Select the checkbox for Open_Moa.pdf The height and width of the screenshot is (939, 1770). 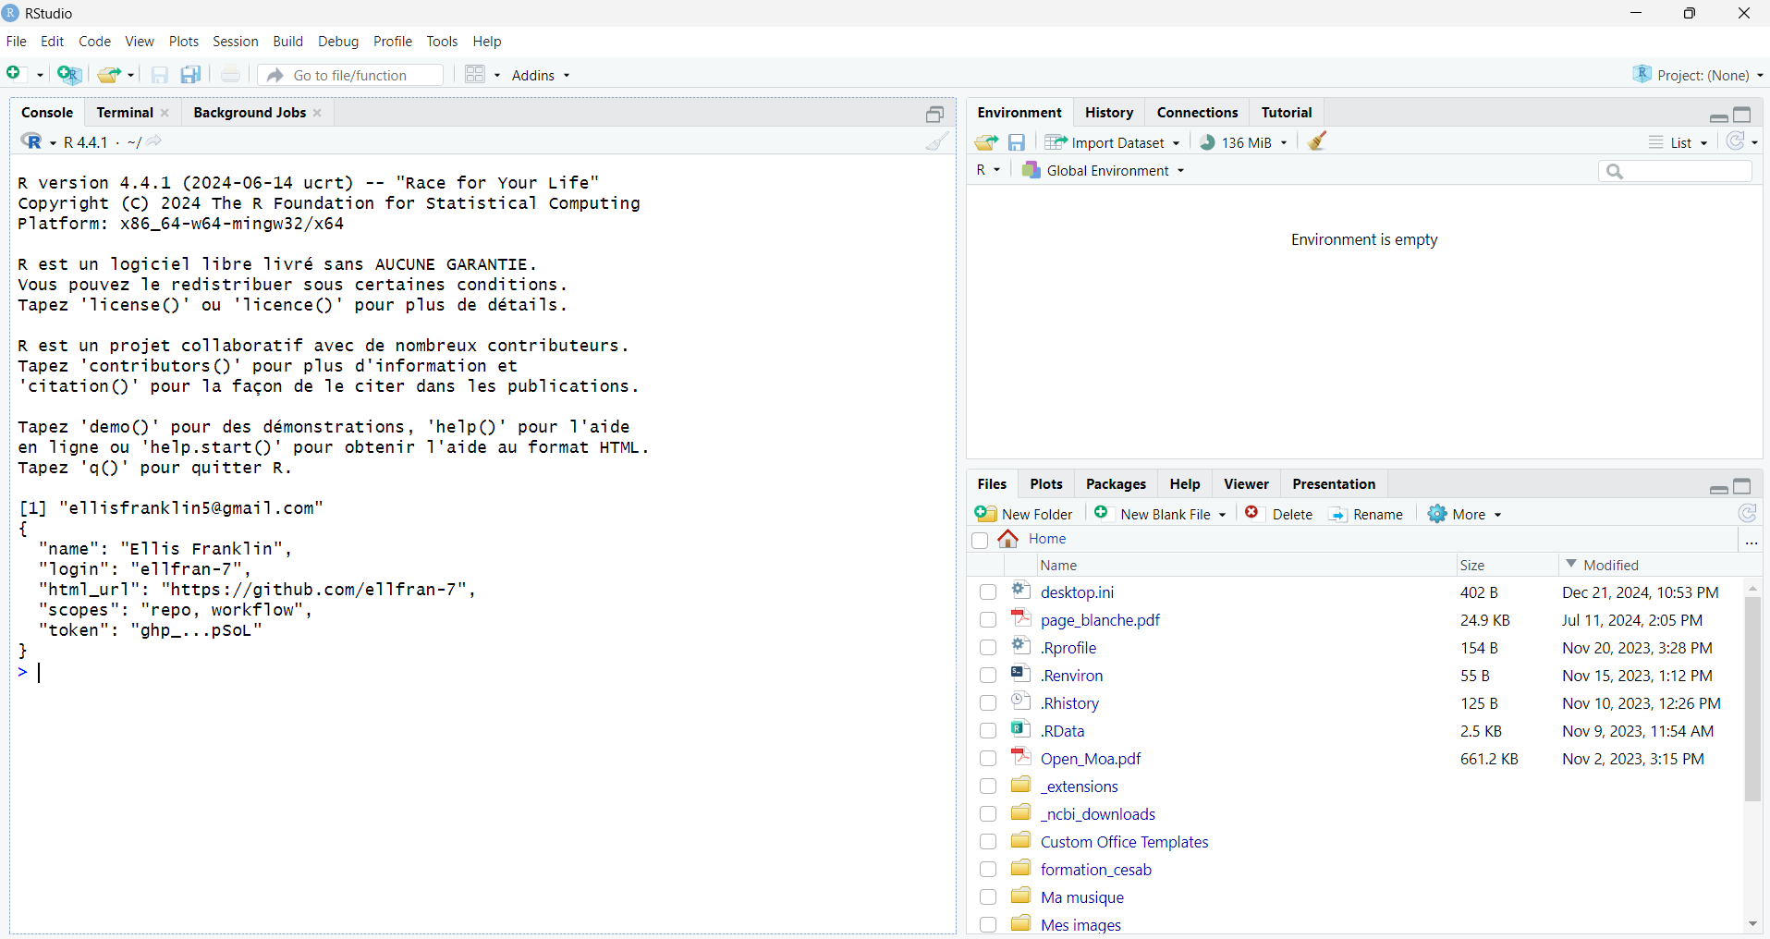988,759
